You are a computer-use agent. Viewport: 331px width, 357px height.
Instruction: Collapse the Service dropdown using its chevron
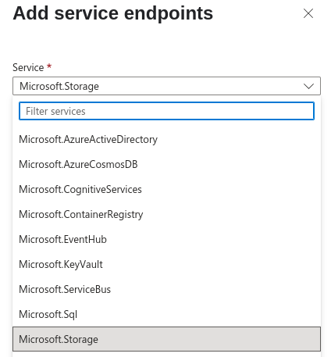tap(308, 86)
